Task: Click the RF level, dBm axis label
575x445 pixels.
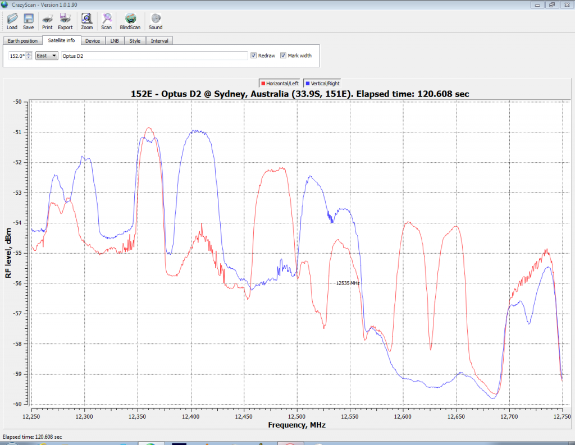Action: (8, 253)
